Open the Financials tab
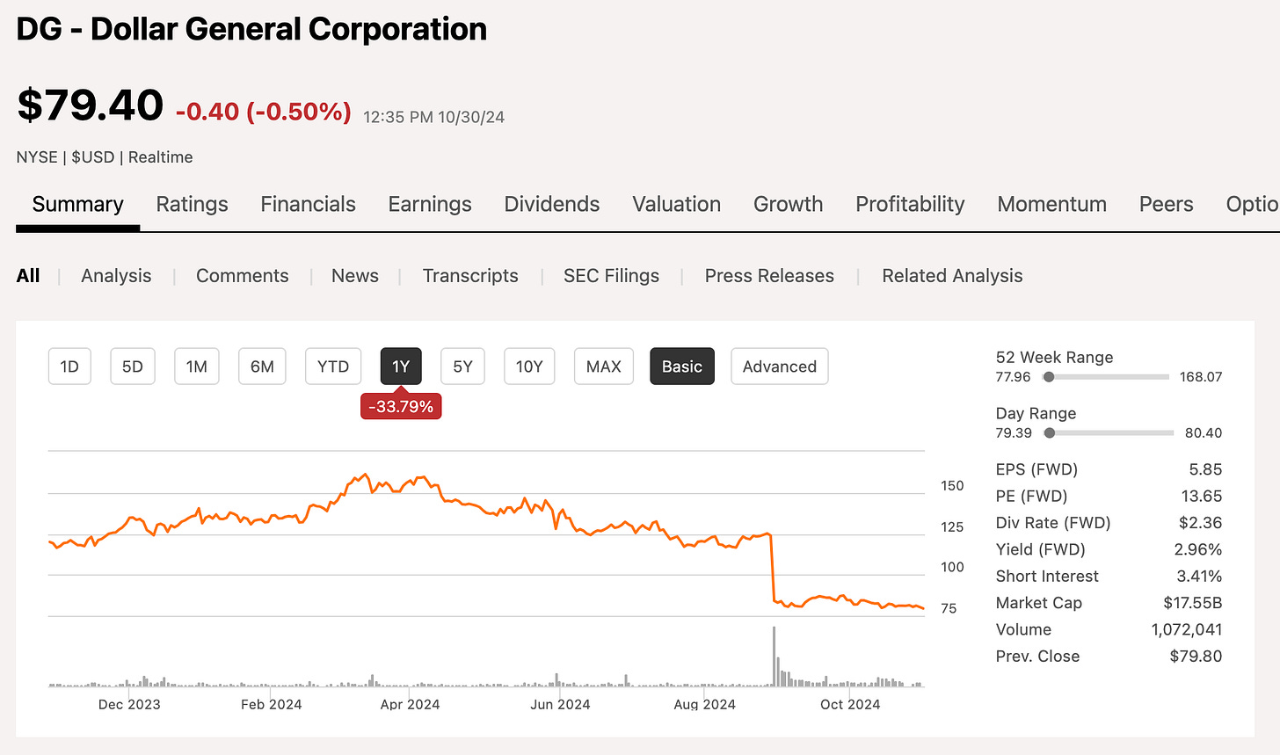This screenshot has width=1280, height=755. (308, 205)
